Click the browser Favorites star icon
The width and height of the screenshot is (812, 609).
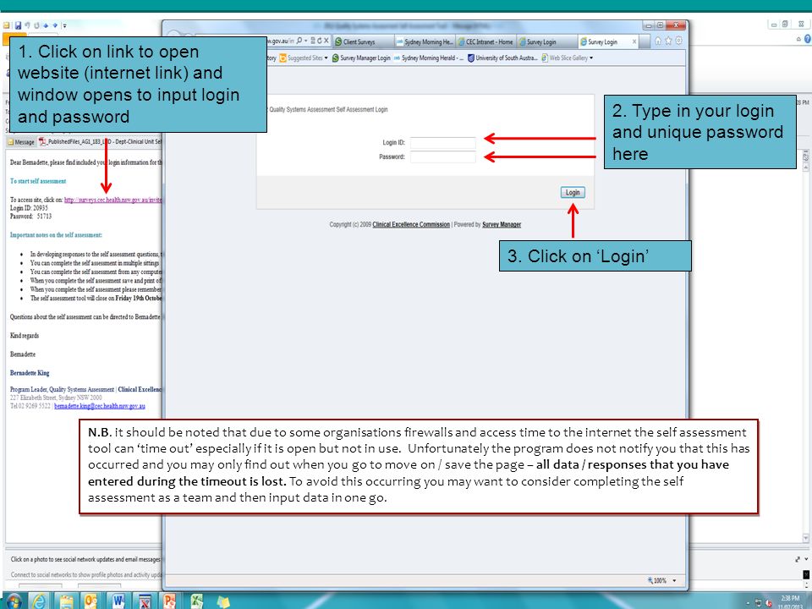[x=668, y=41]
